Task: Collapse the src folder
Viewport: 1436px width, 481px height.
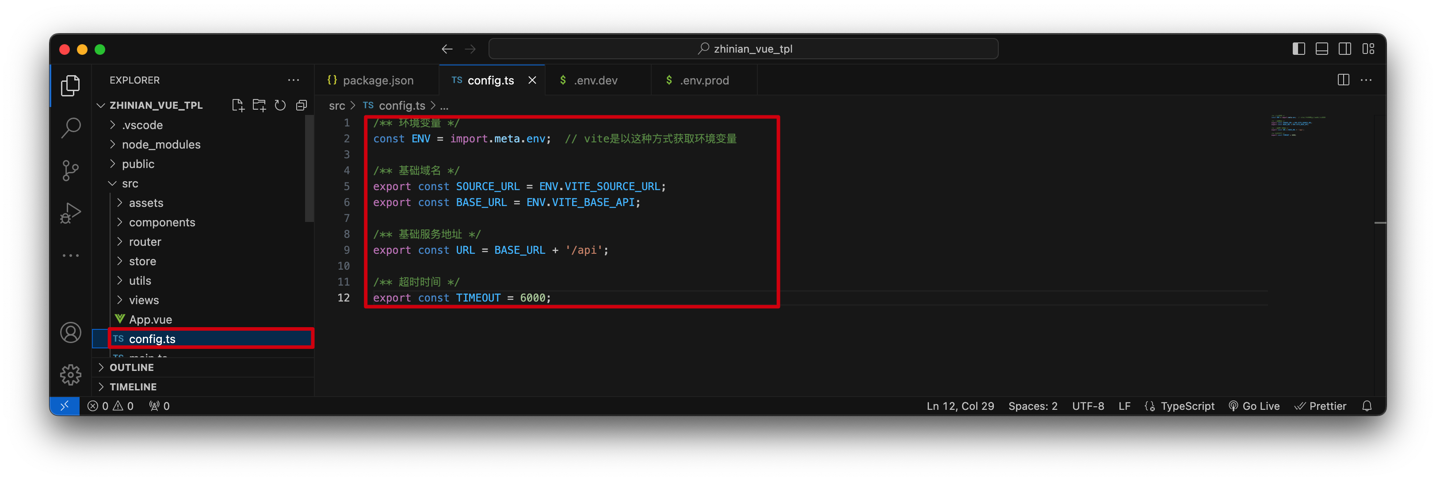Action: [203, 183]
